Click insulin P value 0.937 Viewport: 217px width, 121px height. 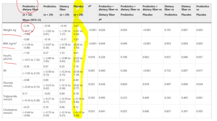pos(167,57)
